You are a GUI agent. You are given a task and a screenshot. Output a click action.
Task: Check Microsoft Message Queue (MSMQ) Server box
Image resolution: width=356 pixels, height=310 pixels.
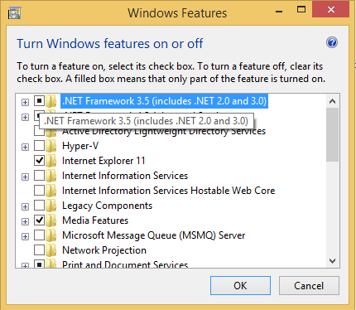click(x=39, y=235)
